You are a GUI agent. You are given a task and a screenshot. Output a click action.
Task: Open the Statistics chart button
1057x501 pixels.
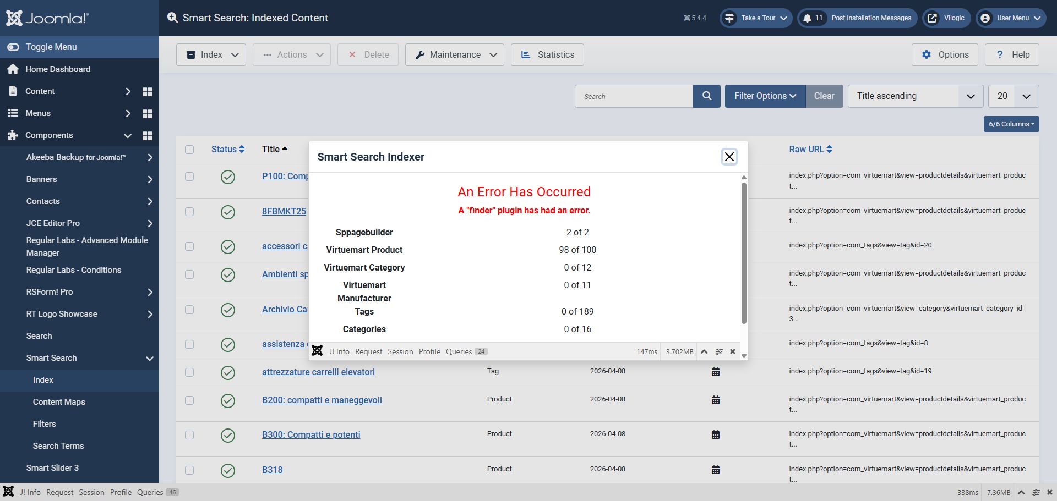pyautogui.click(x=547, y=55)
